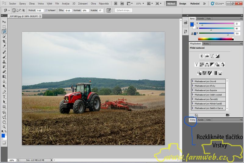Click the foreground blue color swatch in toolbox
244x163 pixels.
click(x=3, y=135)
